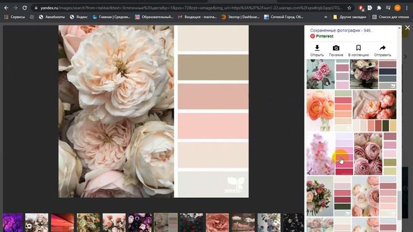The height and width of the screenshot is (232, 413).
Task: Open the Другие закладки folder
Action: coord(350,17)
